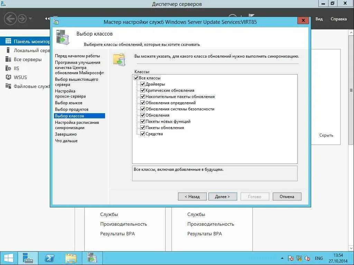
Task: Uncheck 'Обновления определений'
Action: 142,103
